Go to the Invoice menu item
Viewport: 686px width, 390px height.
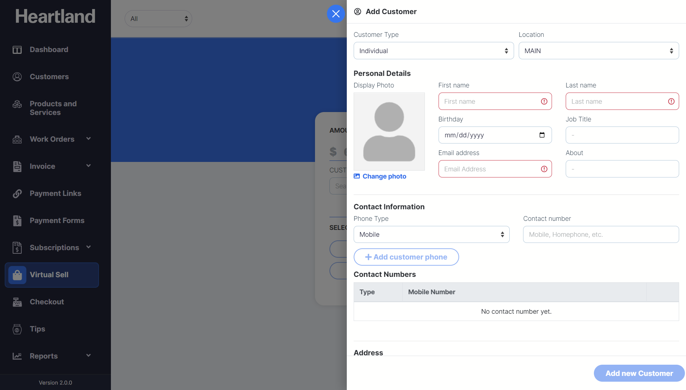(42, 167)
